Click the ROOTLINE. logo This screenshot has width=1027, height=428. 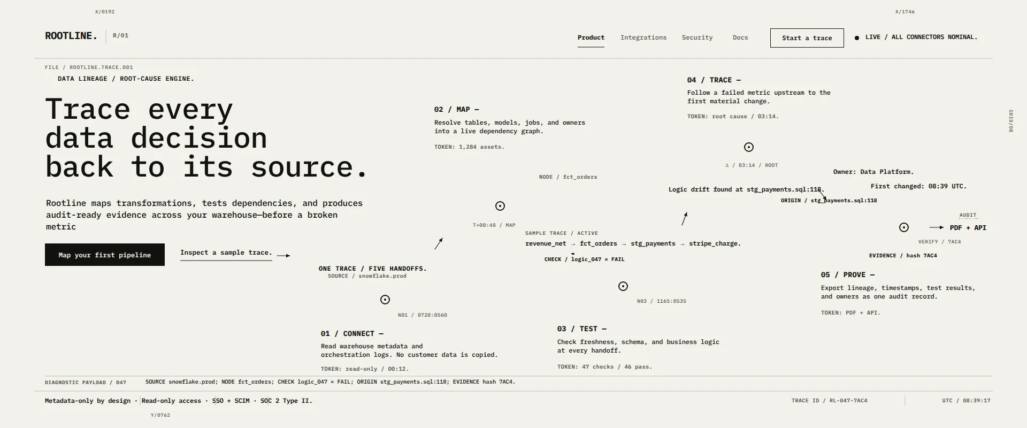[71, 36]
